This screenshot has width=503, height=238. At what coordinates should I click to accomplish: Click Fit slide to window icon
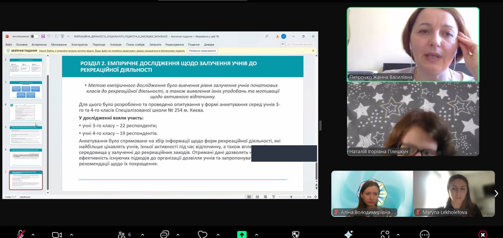point(316,197)
